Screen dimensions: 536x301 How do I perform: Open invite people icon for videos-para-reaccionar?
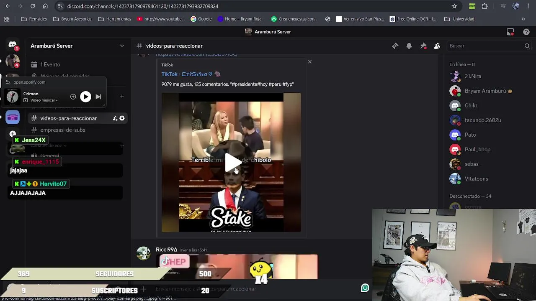click(x=115, y=118)
